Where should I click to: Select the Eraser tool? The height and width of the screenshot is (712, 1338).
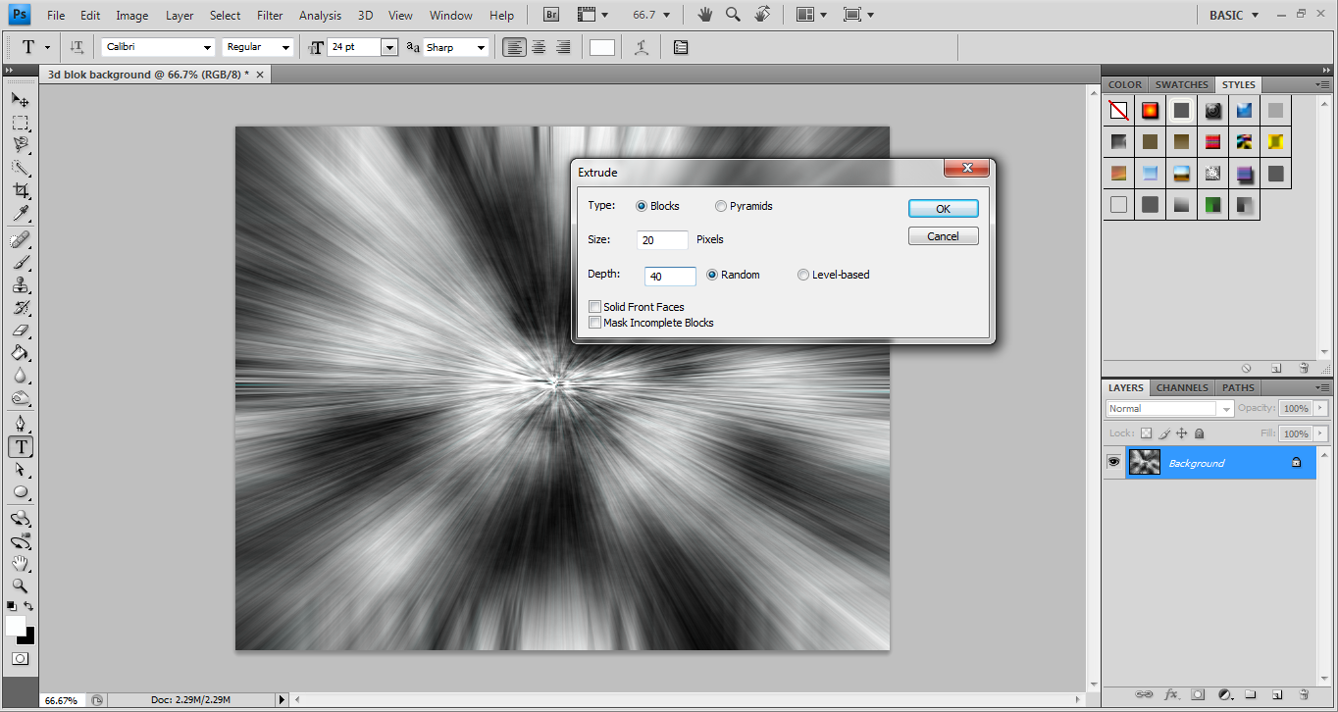(20, 331)
